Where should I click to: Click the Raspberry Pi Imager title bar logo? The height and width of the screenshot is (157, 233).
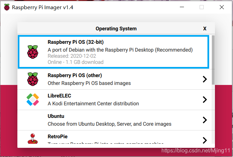coord(7,7)
